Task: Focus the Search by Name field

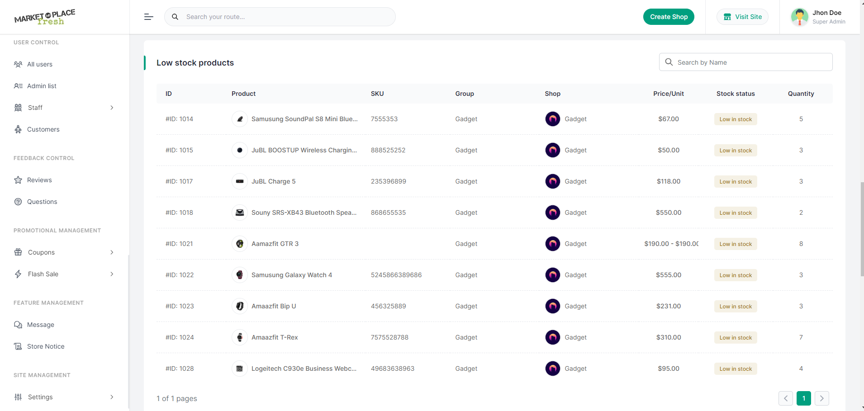Action: [x=745, y=62]
